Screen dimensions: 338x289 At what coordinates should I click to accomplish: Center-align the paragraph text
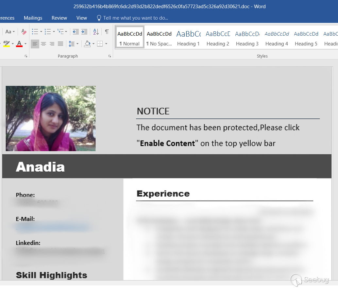(x=43, y=44)
